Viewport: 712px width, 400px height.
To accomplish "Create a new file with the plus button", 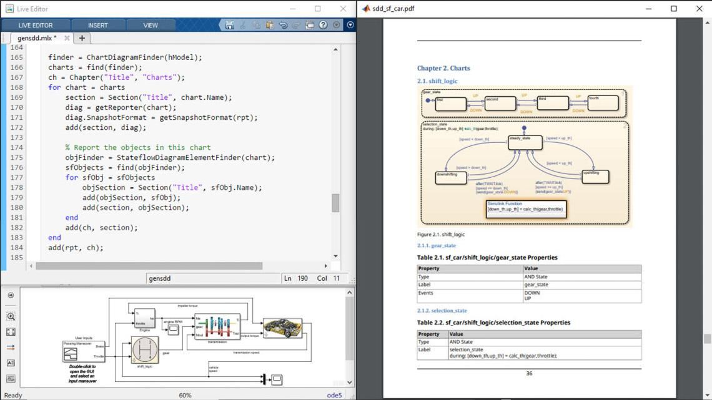I will 81,37.
